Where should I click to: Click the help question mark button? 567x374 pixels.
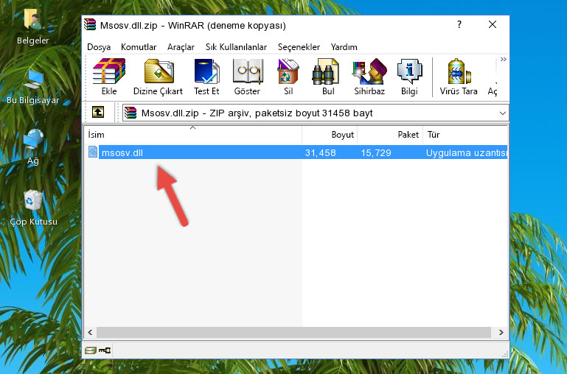coord(459,24)
